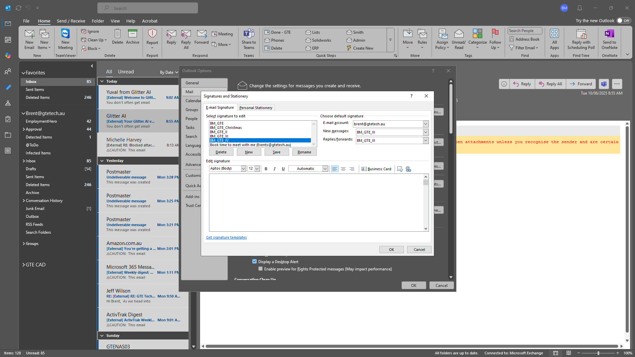Click the Bold formatting button in signature editor
The height and width of the screenshot is (357, 635).
click(x=266, y=169)
